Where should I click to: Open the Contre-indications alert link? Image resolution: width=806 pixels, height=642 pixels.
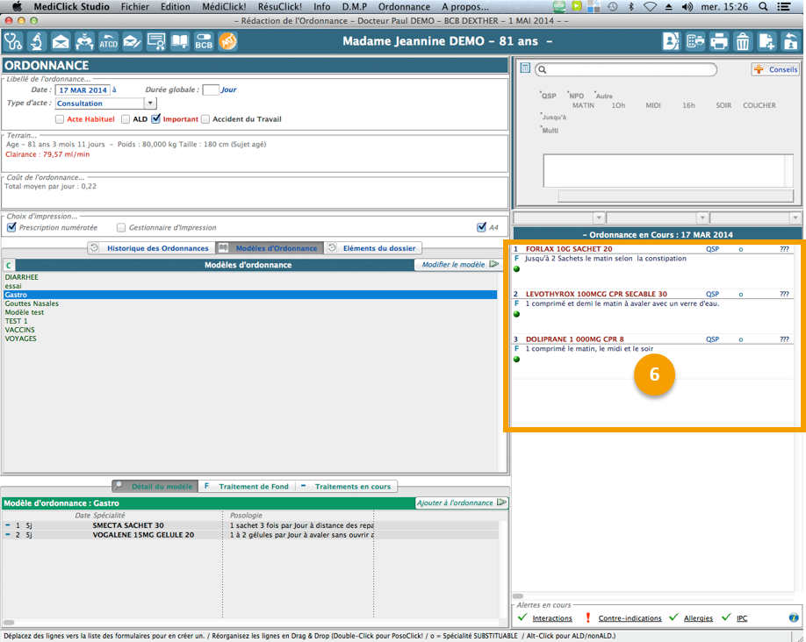pyautogui.click(x=630, y=617)
